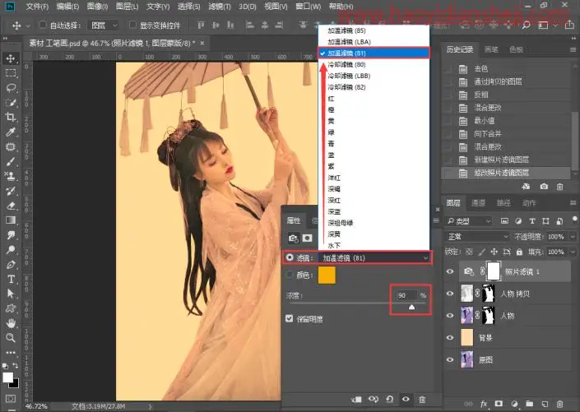
Task: Select the Zoom magnifier tool
Action: point(11,338)
